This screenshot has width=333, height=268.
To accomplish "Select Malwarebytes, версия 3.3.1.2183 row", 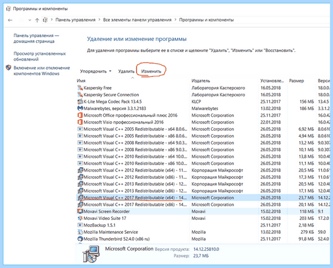I will pos(203,109).
